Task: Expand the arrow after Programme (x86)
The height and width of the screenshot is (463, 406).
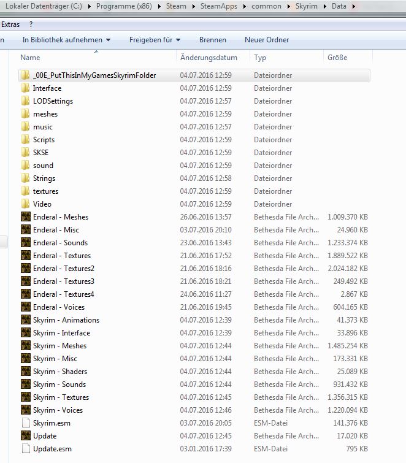Action: (x=159, y=6)
